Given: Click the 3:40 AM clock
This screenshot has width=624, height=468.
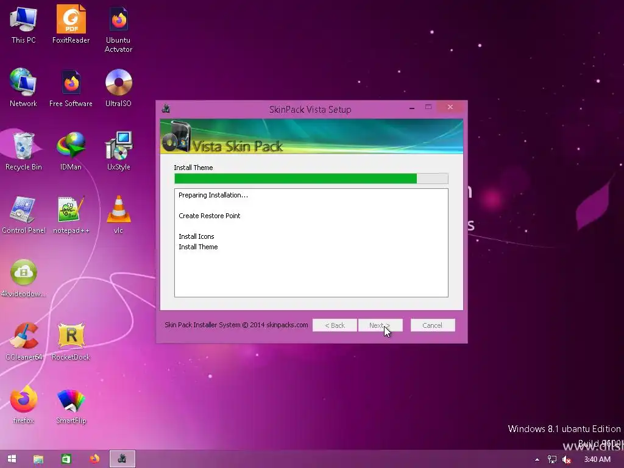Looking at the screenshot, I should (597, 459).
